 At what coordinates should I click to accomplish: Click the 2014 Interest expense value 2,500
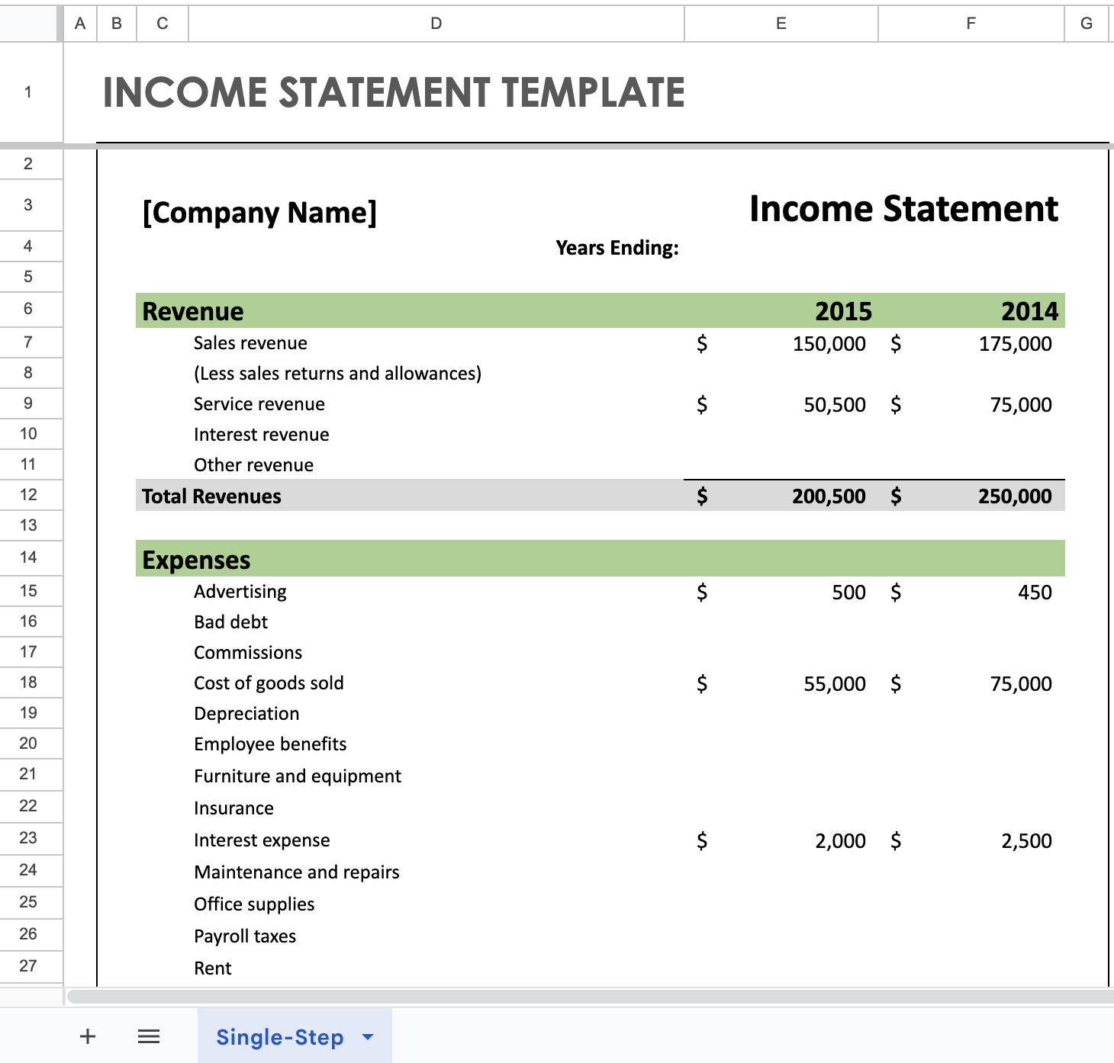1025,841
